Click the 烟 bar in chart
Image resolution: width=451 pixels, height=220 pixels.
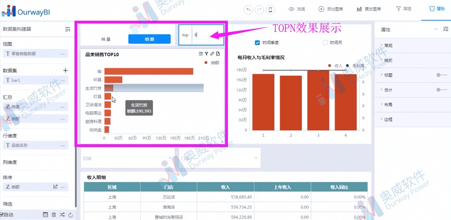point(149,71)
